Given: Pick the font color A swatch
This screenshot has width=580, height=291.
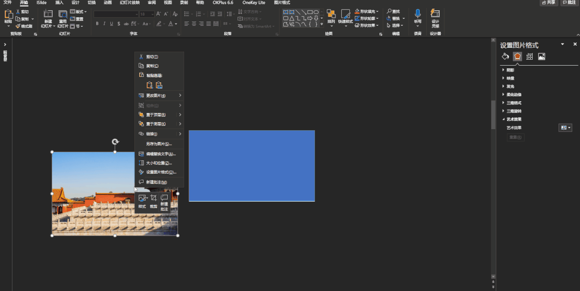Looking at the screenshot, I should 170,24.
